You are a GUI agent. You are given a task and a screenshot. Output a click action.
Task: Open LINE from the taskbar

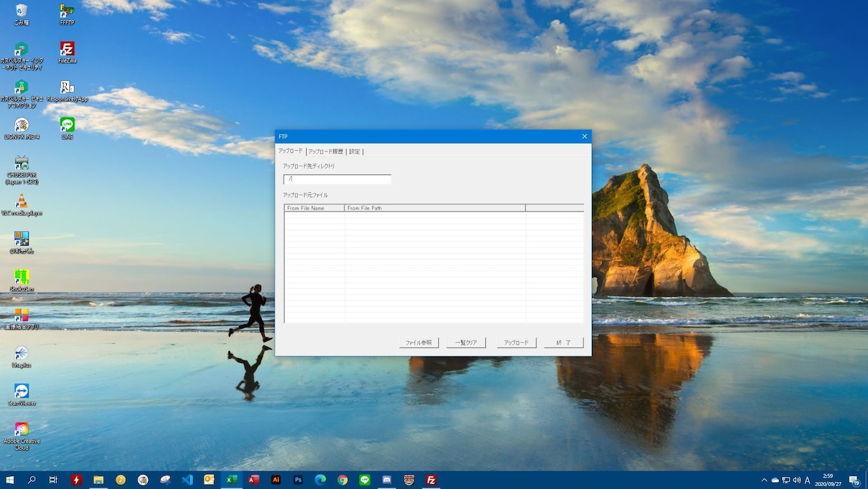coord(364,480)
